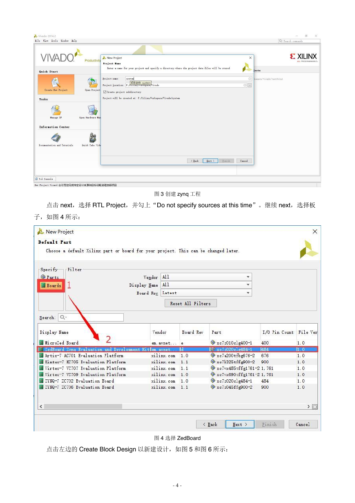Select ZYNQ-7 ZC706 Evaluation Board row
The height and width of the screenshot is (503, 355).
pos(178,387)
